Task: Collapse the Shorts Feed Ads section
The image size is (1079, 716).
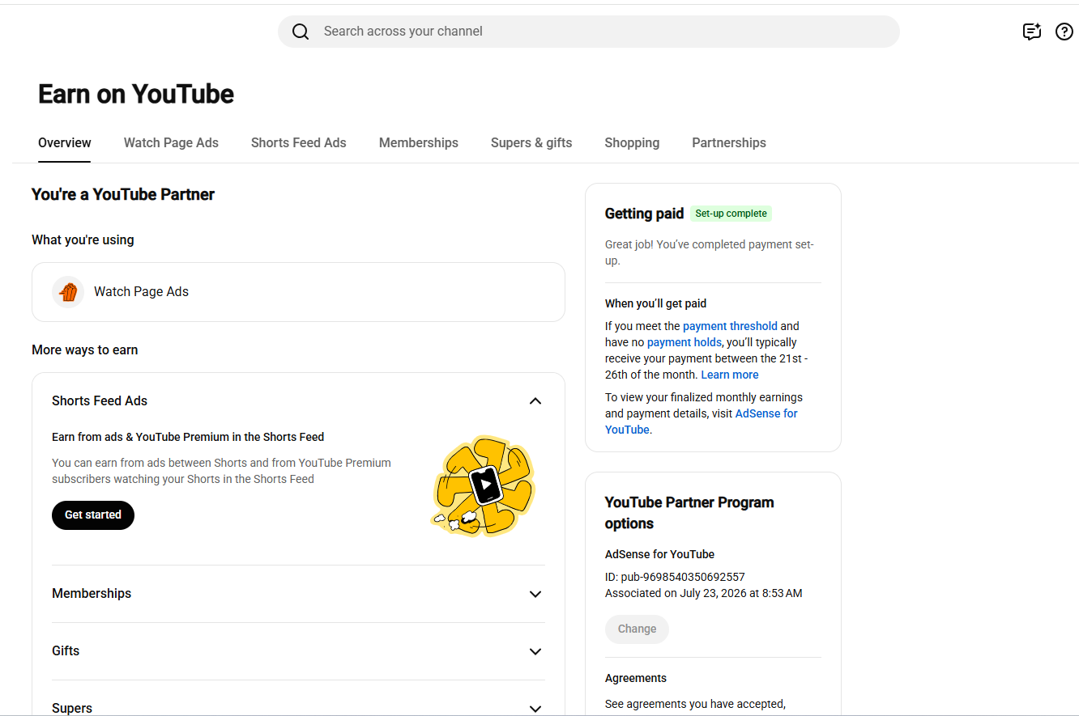Action: click(x=535, y=401)
